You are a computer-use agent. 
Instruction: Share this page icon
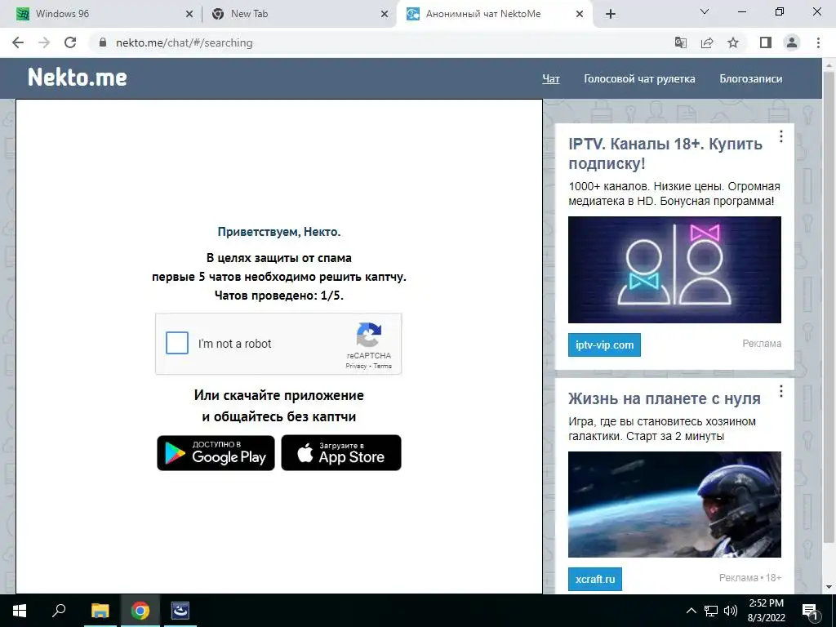[x=707, y=42]
